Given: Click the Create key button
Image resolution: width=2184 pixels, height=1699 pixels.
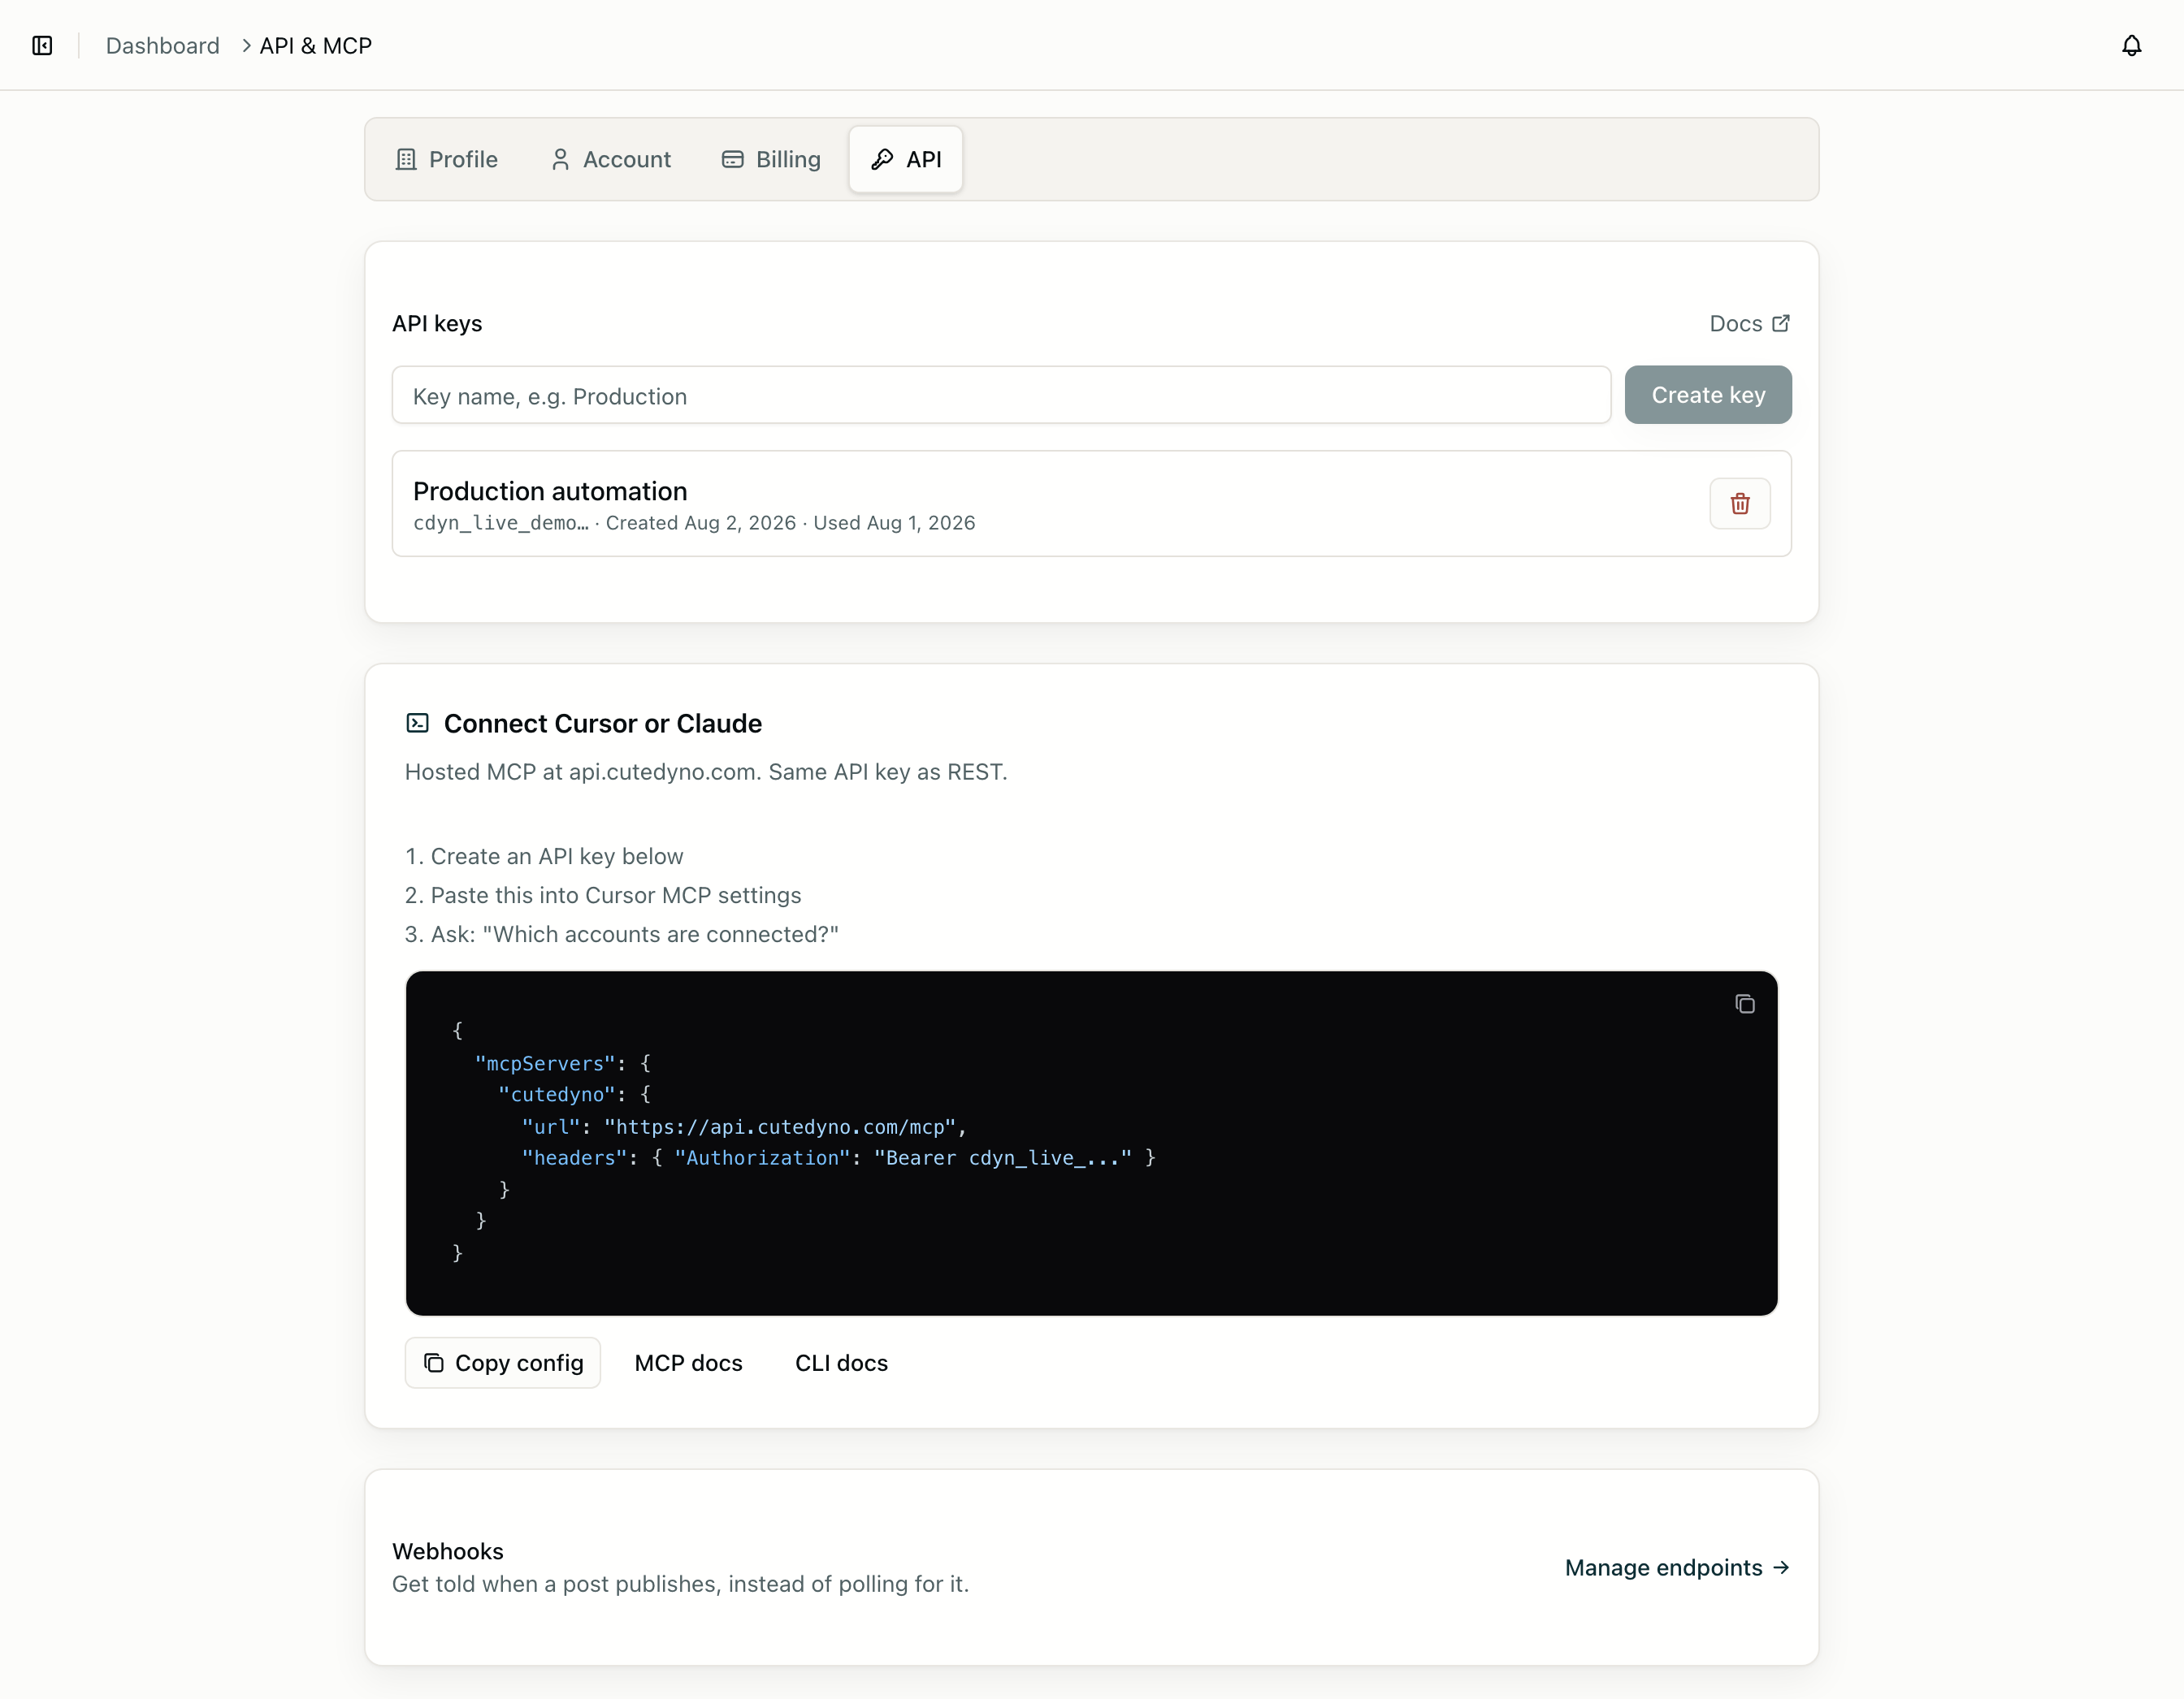Looking at the screenshot, I should 1707,395.
